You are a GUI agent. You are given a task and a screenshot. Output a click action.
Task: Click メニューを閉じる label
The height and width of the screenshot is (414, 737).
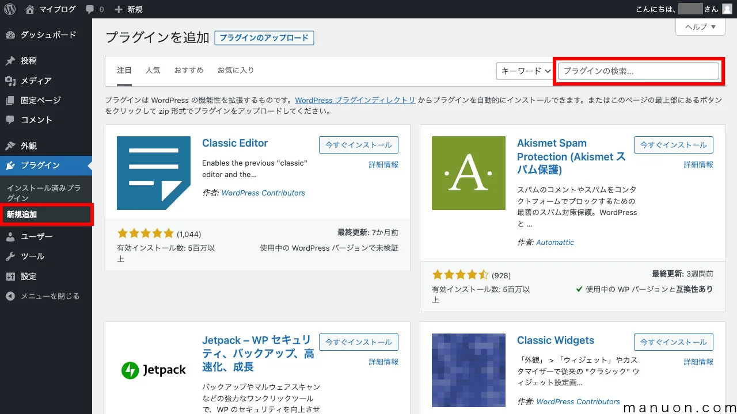pyautogui.click(x=50, y=296)
